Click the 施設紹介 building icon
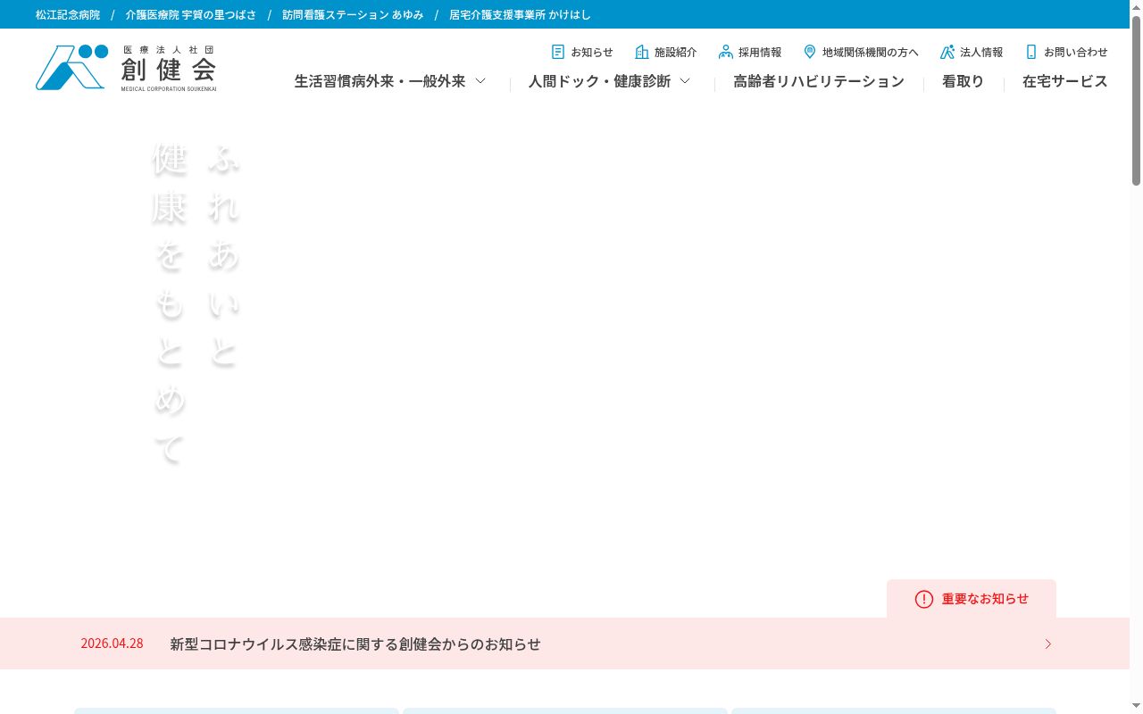The image size is (1143, 714). click(641, 52)
